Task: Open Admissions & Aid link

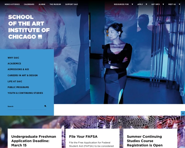Action: coord(18,69)
